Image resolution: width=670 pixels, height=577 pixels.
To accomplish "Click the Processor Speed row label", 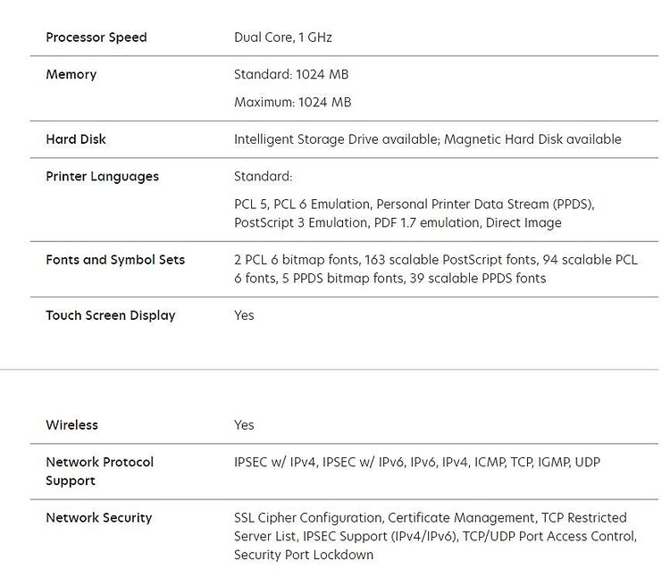I will 96,38.
